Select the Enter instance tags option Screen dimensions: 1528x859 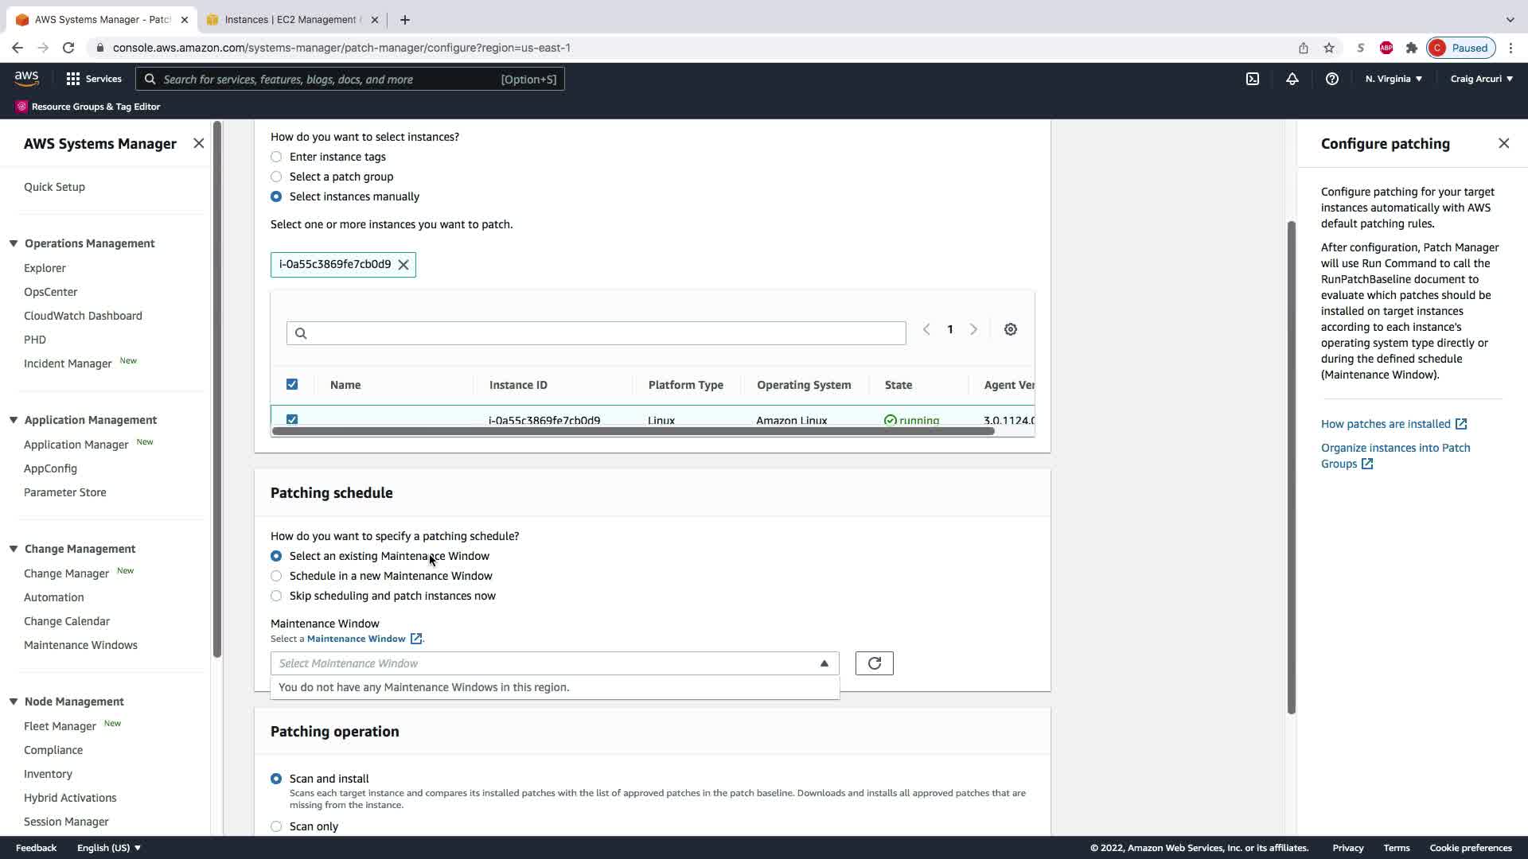276,157
